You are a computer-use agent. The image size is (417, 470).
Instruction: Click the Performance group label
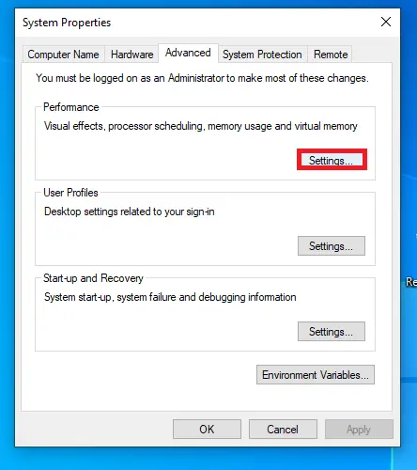coord(71,107)
